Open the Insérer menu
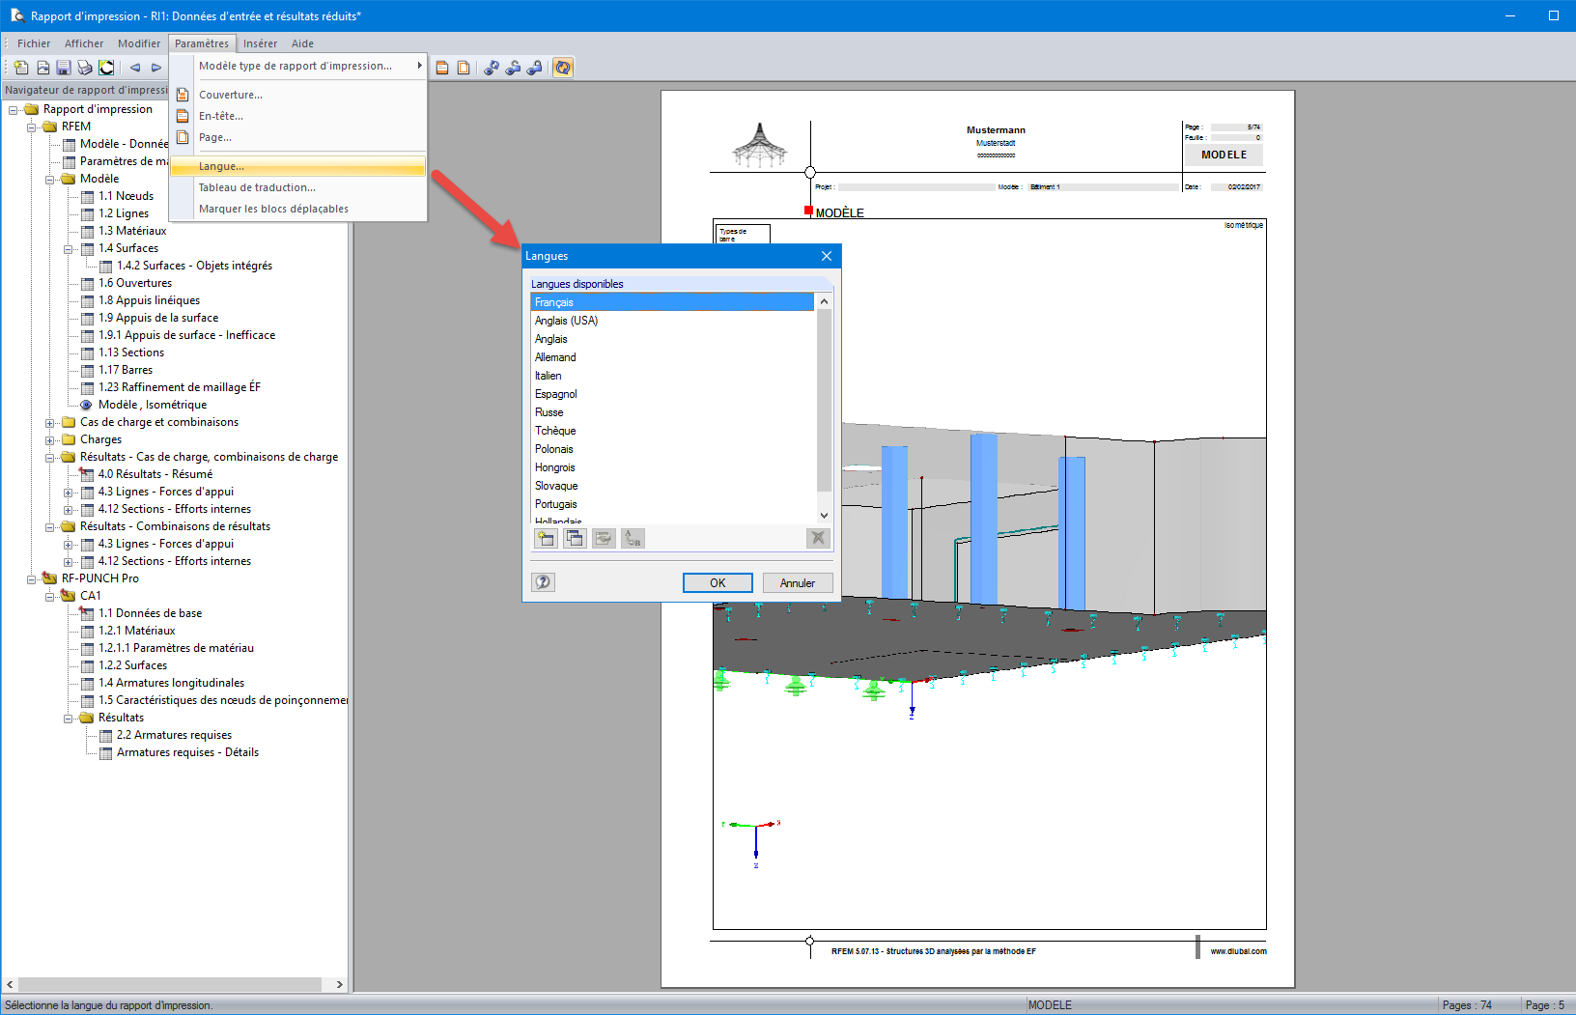 tap(260, 43)
